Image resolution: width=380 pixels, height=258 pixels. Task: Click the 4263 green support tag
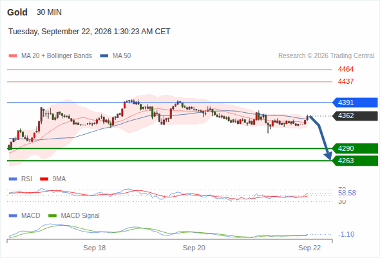coord(355,161)
